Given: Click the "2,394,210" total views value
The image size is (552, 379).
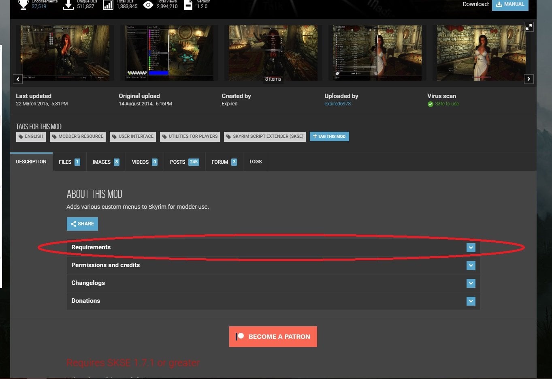Looking at the screenshot, I should click(x=167, y=6).
